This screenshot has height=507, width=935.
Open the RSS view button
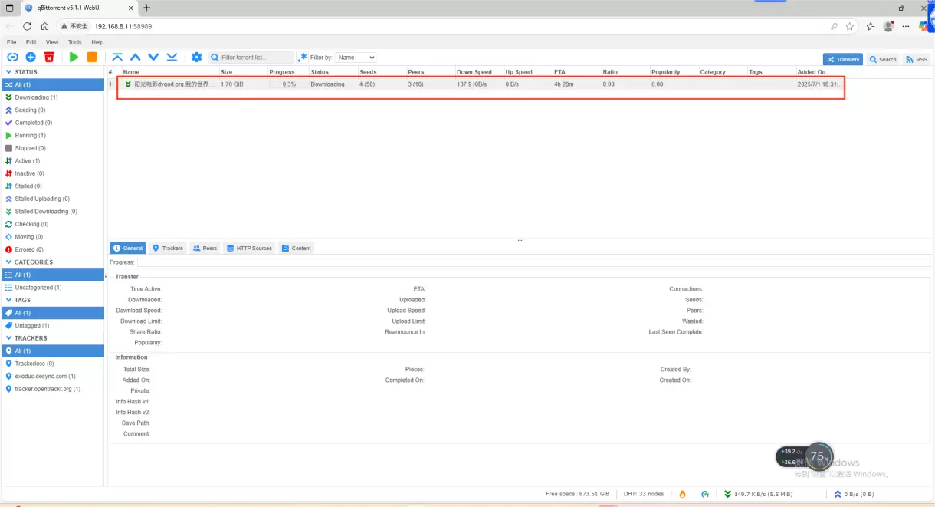coord(916,59)
